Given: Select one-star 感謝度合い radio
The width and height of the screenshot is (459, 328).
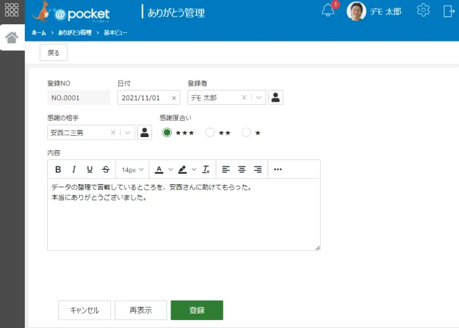Looking at the screenshot, I should coord(247,133).
